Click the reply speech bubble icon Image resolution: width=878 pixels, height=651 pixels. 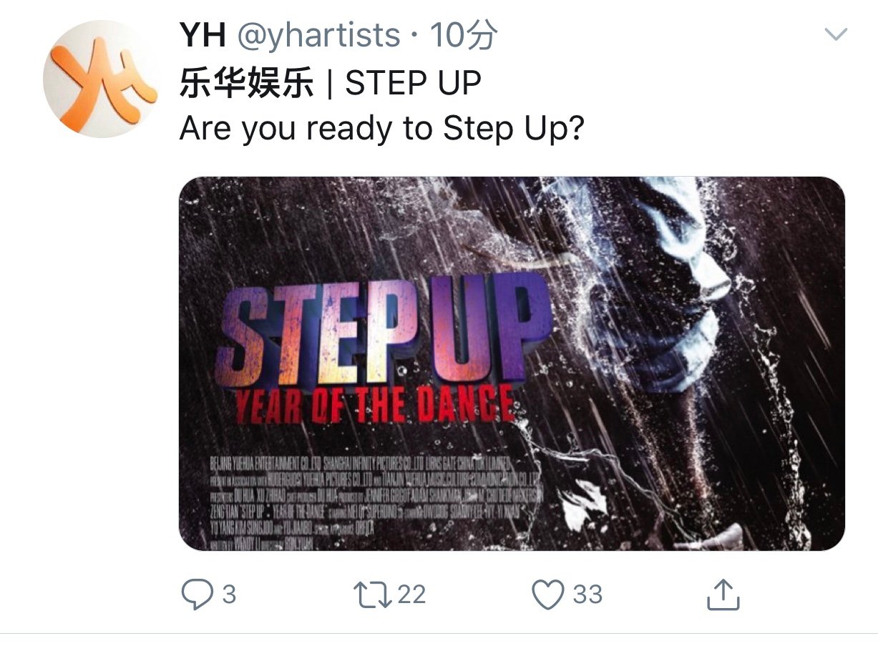[x=195, y=594]
